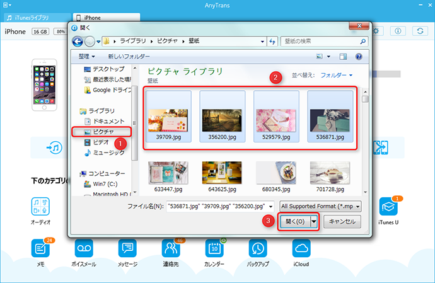Select thumbnail 680345.jpg

click(x=276, y=177)
